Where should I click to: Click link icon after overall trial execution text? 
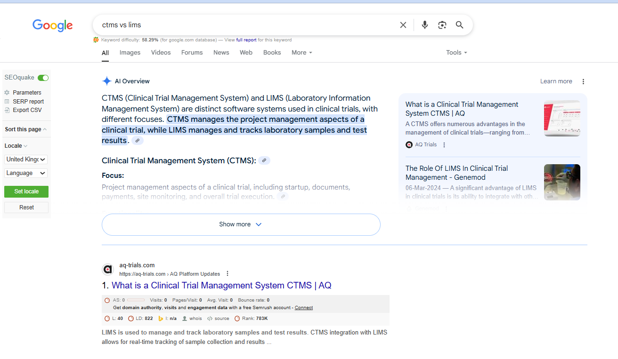[283, 197]
